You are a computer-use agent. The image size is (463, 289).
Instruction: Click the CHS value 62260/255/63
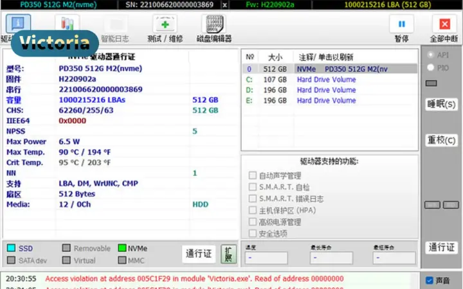click(86, 110)
